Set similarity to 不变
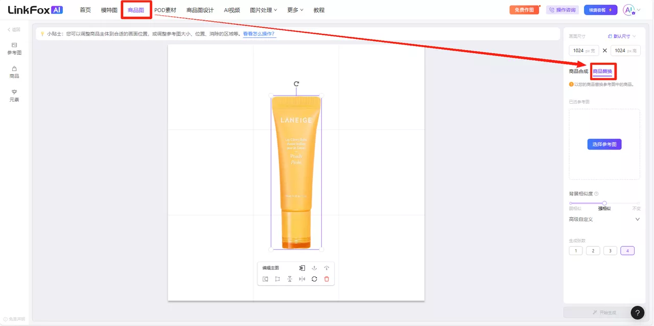This screenshot has width=654, height=326. 636,208
